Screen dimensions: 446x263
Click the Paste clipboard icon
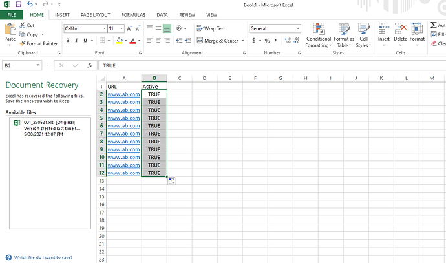pyautogui.click(x=10, y=29)
